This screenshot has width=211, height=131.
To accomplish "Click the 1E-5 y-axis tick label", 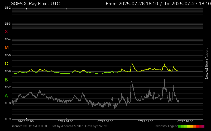I will pyautogui.click(x=8, y=56).
